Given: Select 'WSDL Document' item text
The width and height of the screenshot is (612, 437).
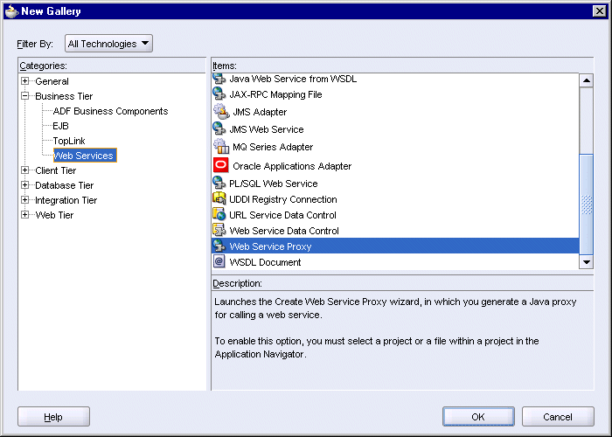Looking at the screenshot, I should [265, 262].
